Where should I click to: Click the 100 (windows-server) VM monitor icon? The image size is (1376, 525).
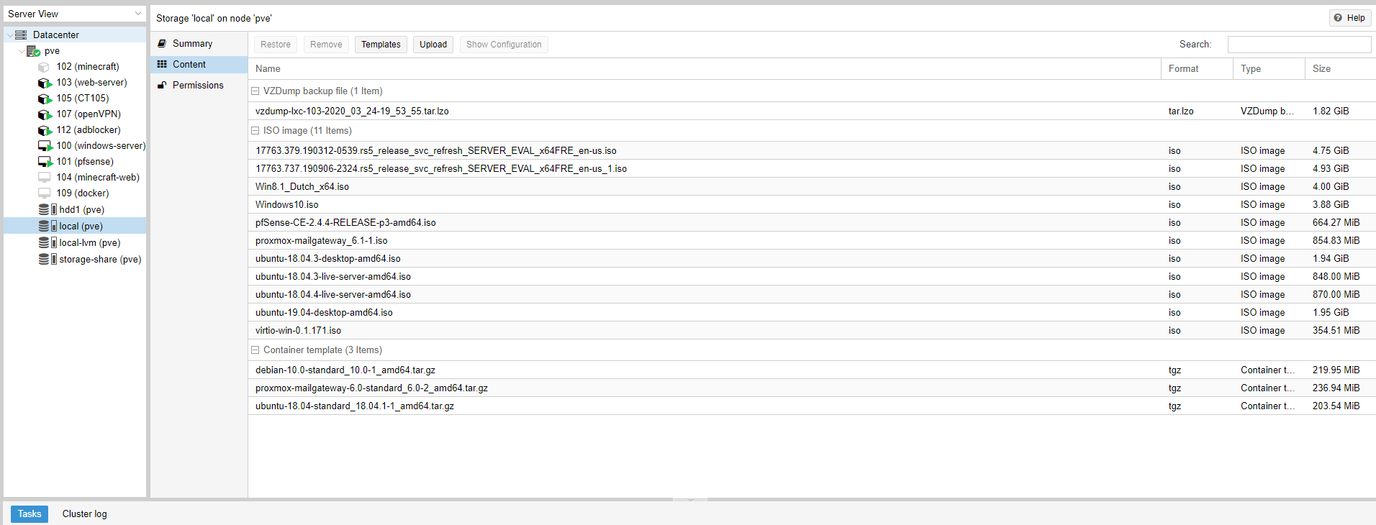tap(45, 146)
